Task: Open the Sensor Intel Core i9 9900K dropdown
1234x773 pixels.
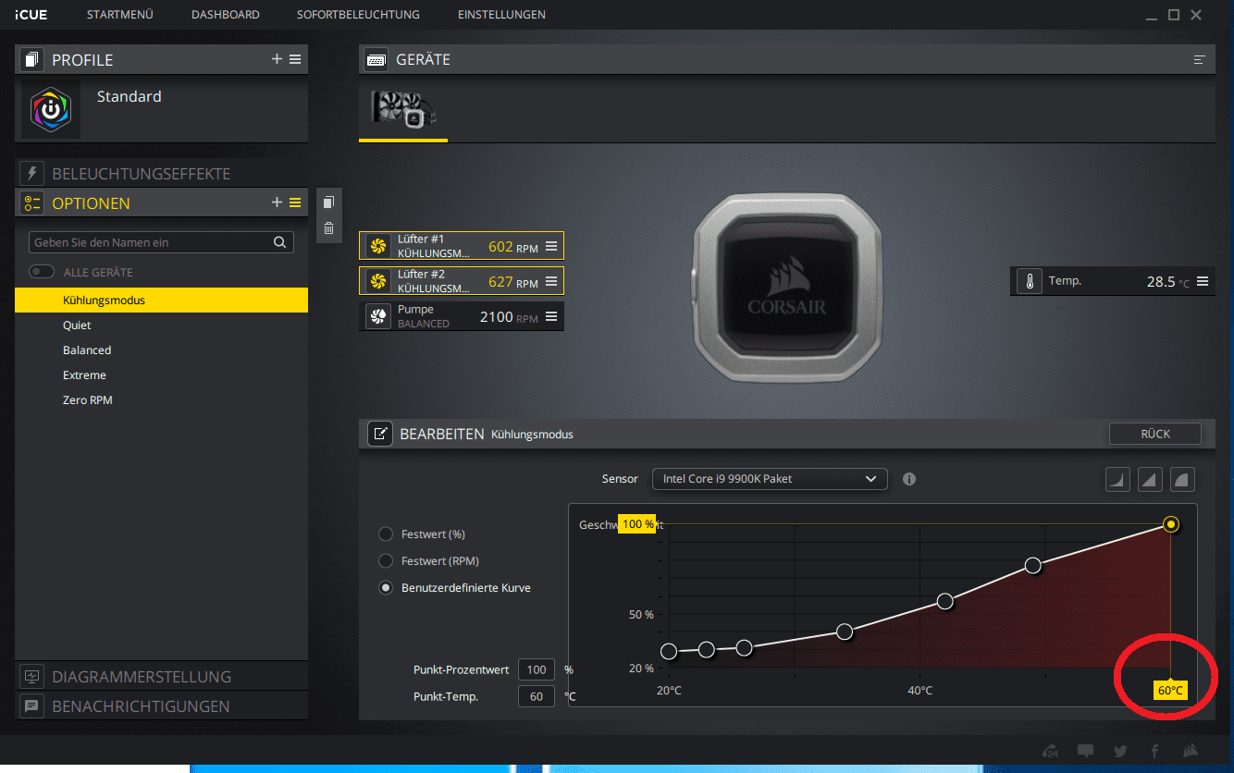Action: click(770, 479)
